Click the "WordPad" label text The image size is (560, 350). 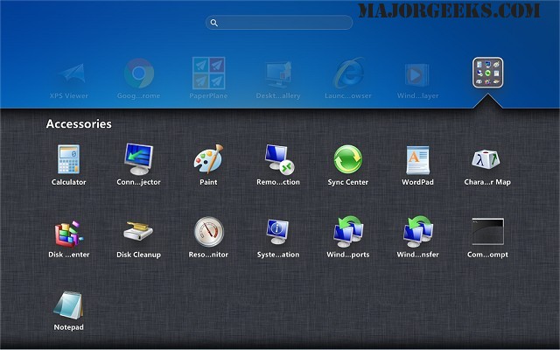point(417,182)
